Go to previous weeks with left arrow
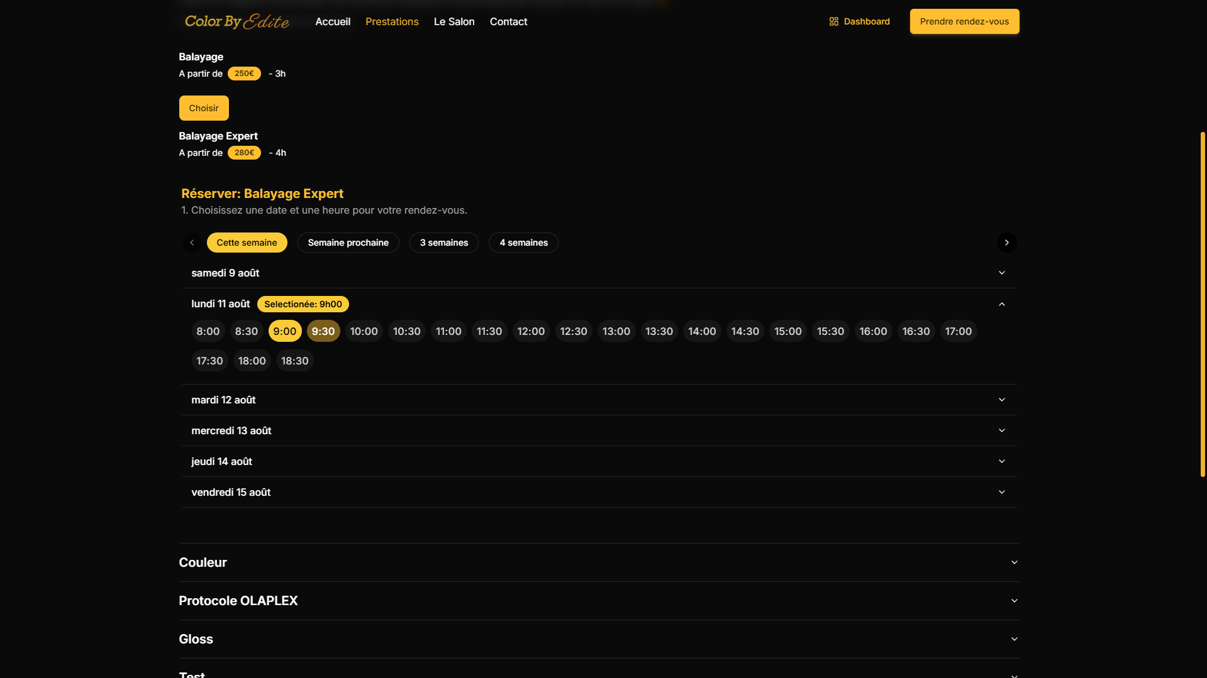Viewport: 1207px width, 678px height. click(x=192, y=243)
